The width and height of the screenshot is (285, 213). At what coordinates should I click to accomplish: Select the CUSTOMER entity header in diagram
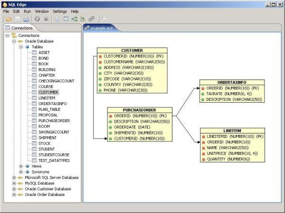pos(132,51)
